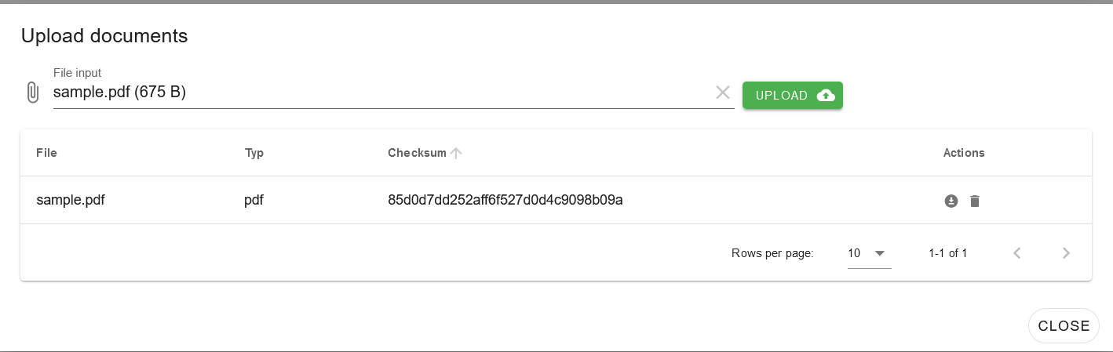The width and height of the screenshot is (1113, 352).
Task: Sort table by the Typ column header
Action: (x=254, y=153)
